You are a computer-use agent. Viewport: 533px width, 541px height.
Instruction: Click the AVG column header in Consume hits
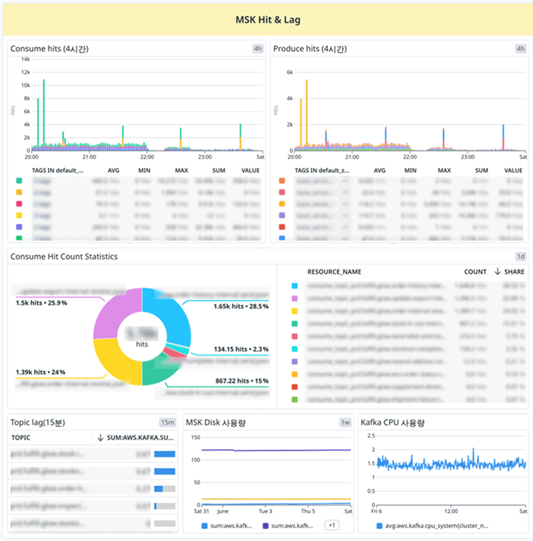[x=114, y=171]
